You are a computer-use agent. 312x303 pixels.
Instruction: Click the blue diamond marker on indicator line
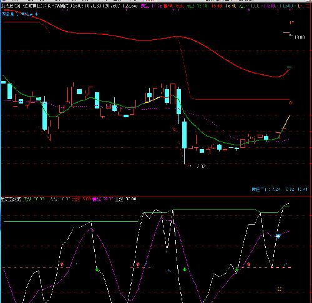point(278,236)
